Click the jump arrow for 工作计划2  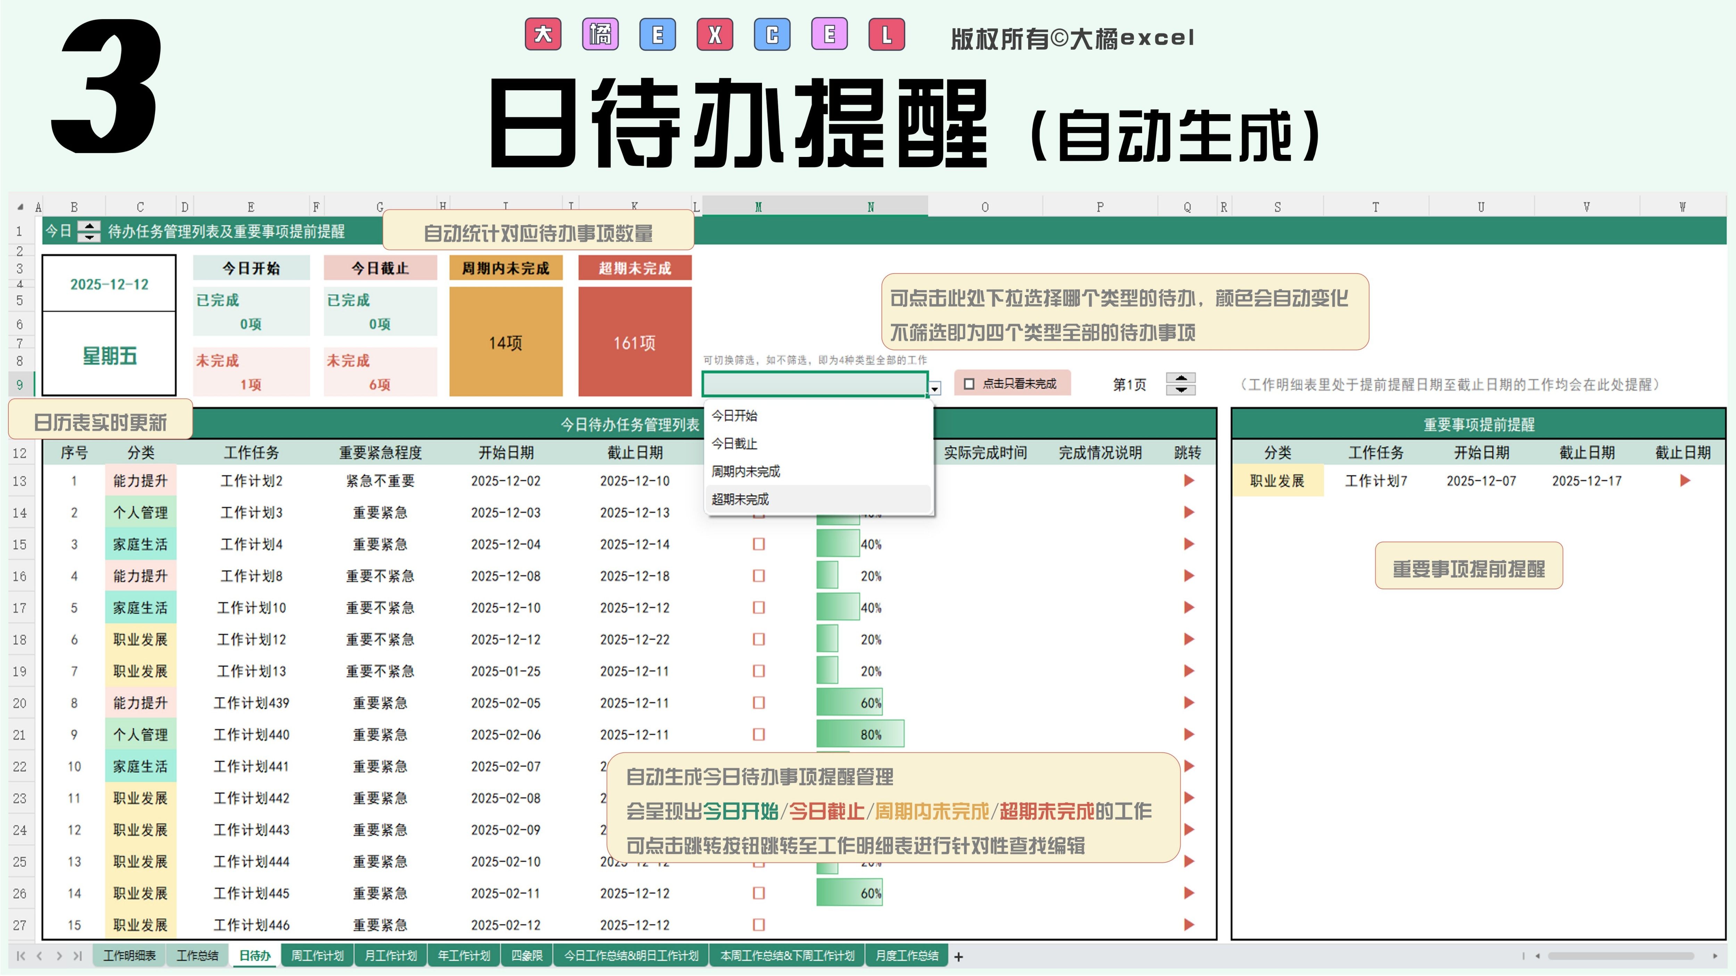pyautogui.click(x=1188, y=480)
